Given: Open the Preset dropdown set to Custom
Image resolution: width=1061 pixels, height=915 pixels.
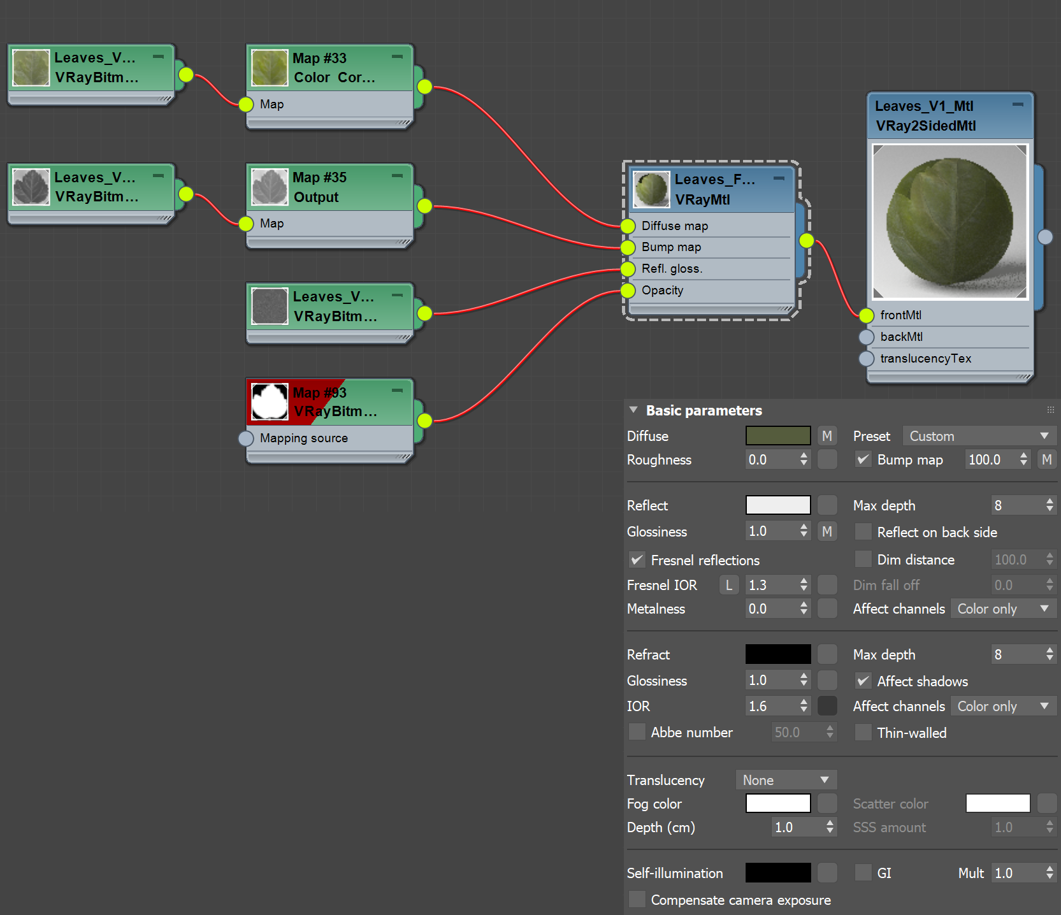Looking at the screenshot, I should [x=979, y=436].
